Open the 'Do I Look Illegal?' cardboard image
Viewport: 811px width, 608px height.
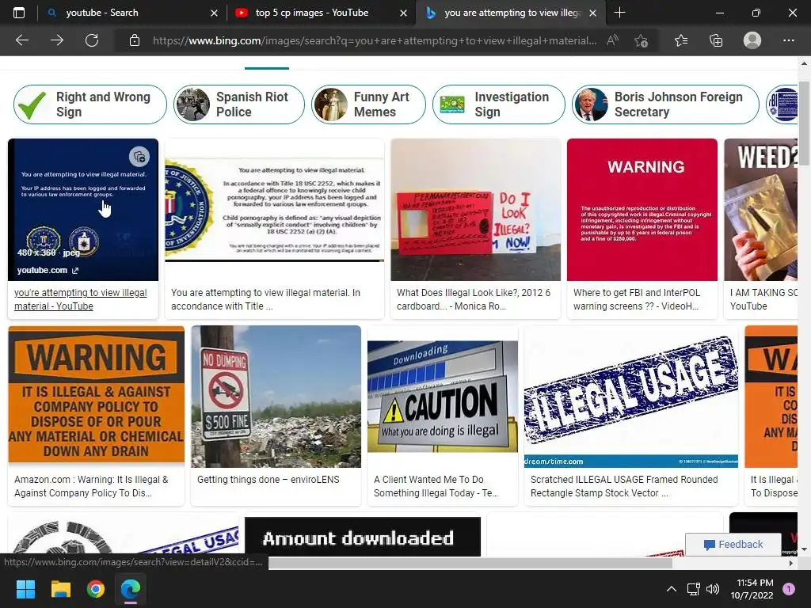(x=475, y=209)
